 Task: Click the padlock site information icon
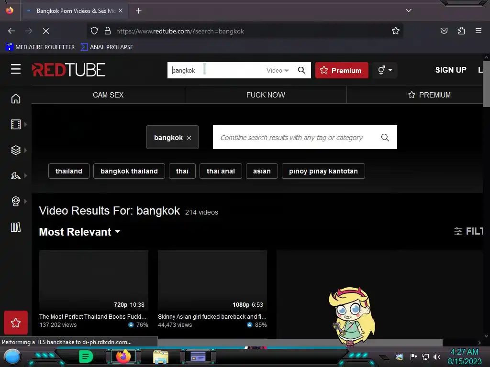point(108,31)
